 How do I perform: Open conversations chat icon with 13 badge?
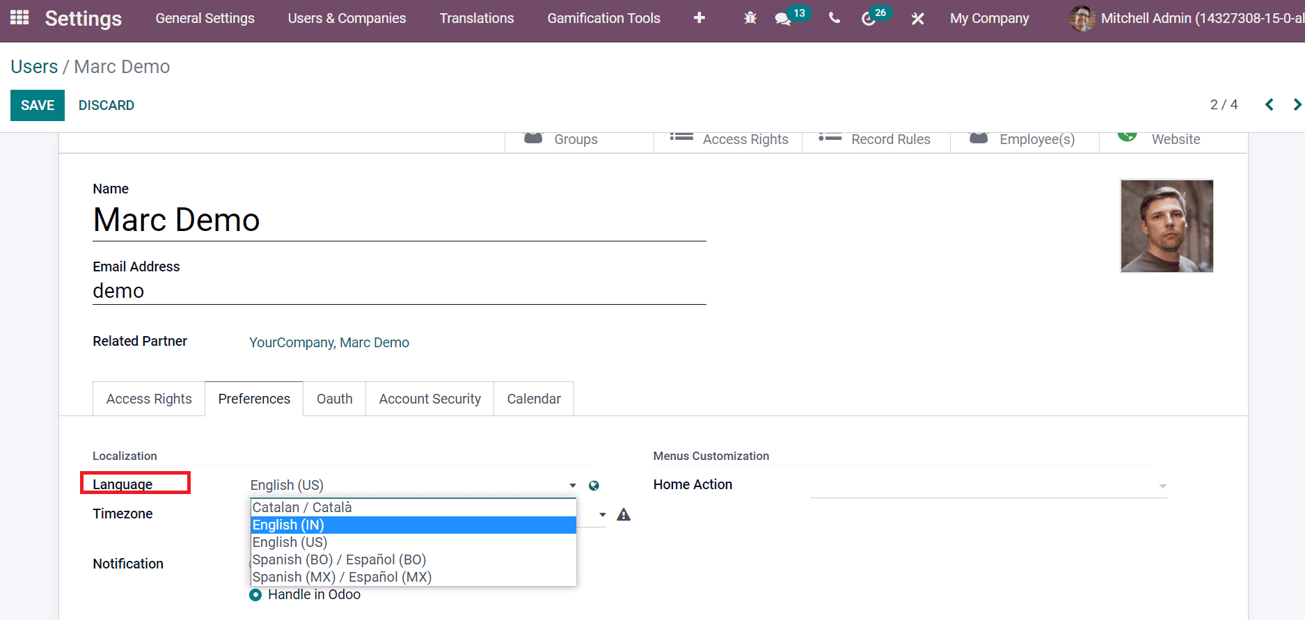pyautogui.click(x=783, y=19)
